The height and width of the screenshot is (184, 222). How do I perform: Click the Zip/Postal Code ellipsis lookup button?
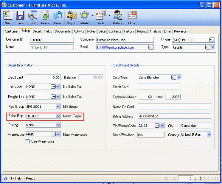[x=157, y=126]
